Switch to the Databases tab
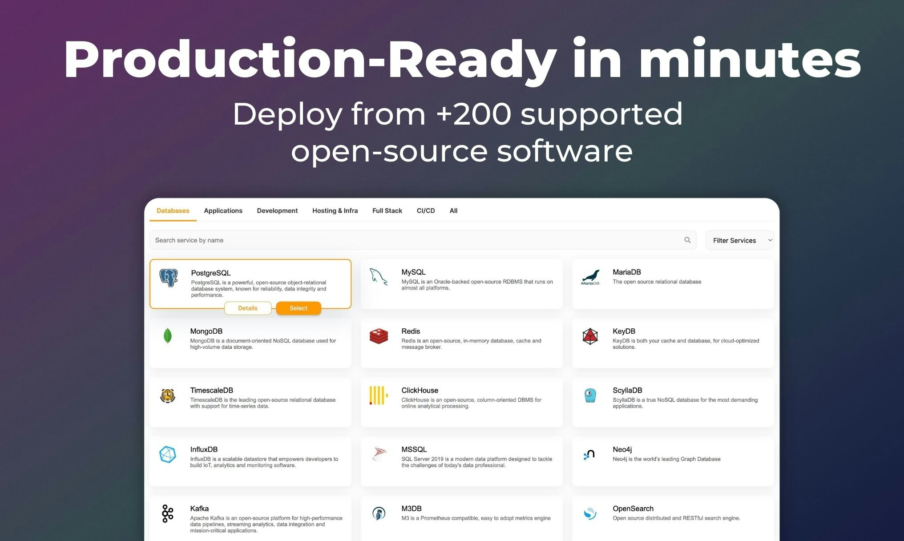The image size is (904, 541). pos(173,210)
